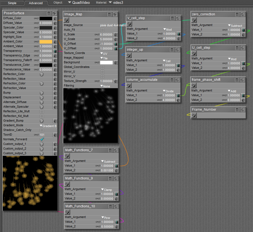Enable the Auto_Fit checkbox

102,30
